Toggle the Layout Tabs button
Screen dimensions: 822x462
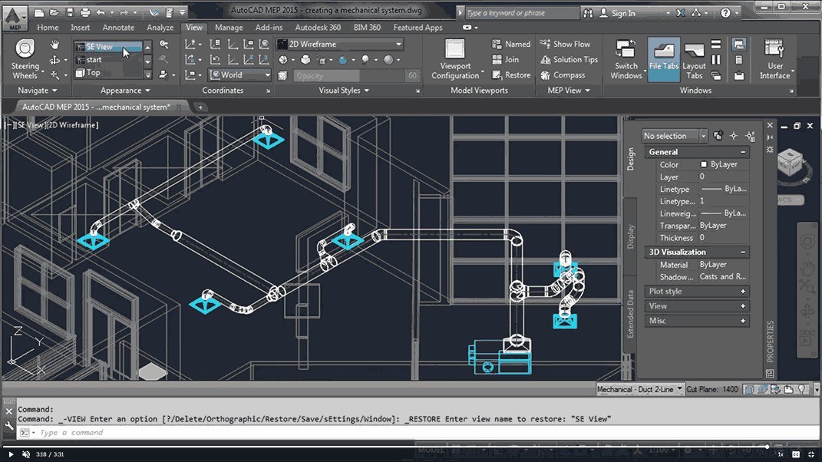point(694,59)
